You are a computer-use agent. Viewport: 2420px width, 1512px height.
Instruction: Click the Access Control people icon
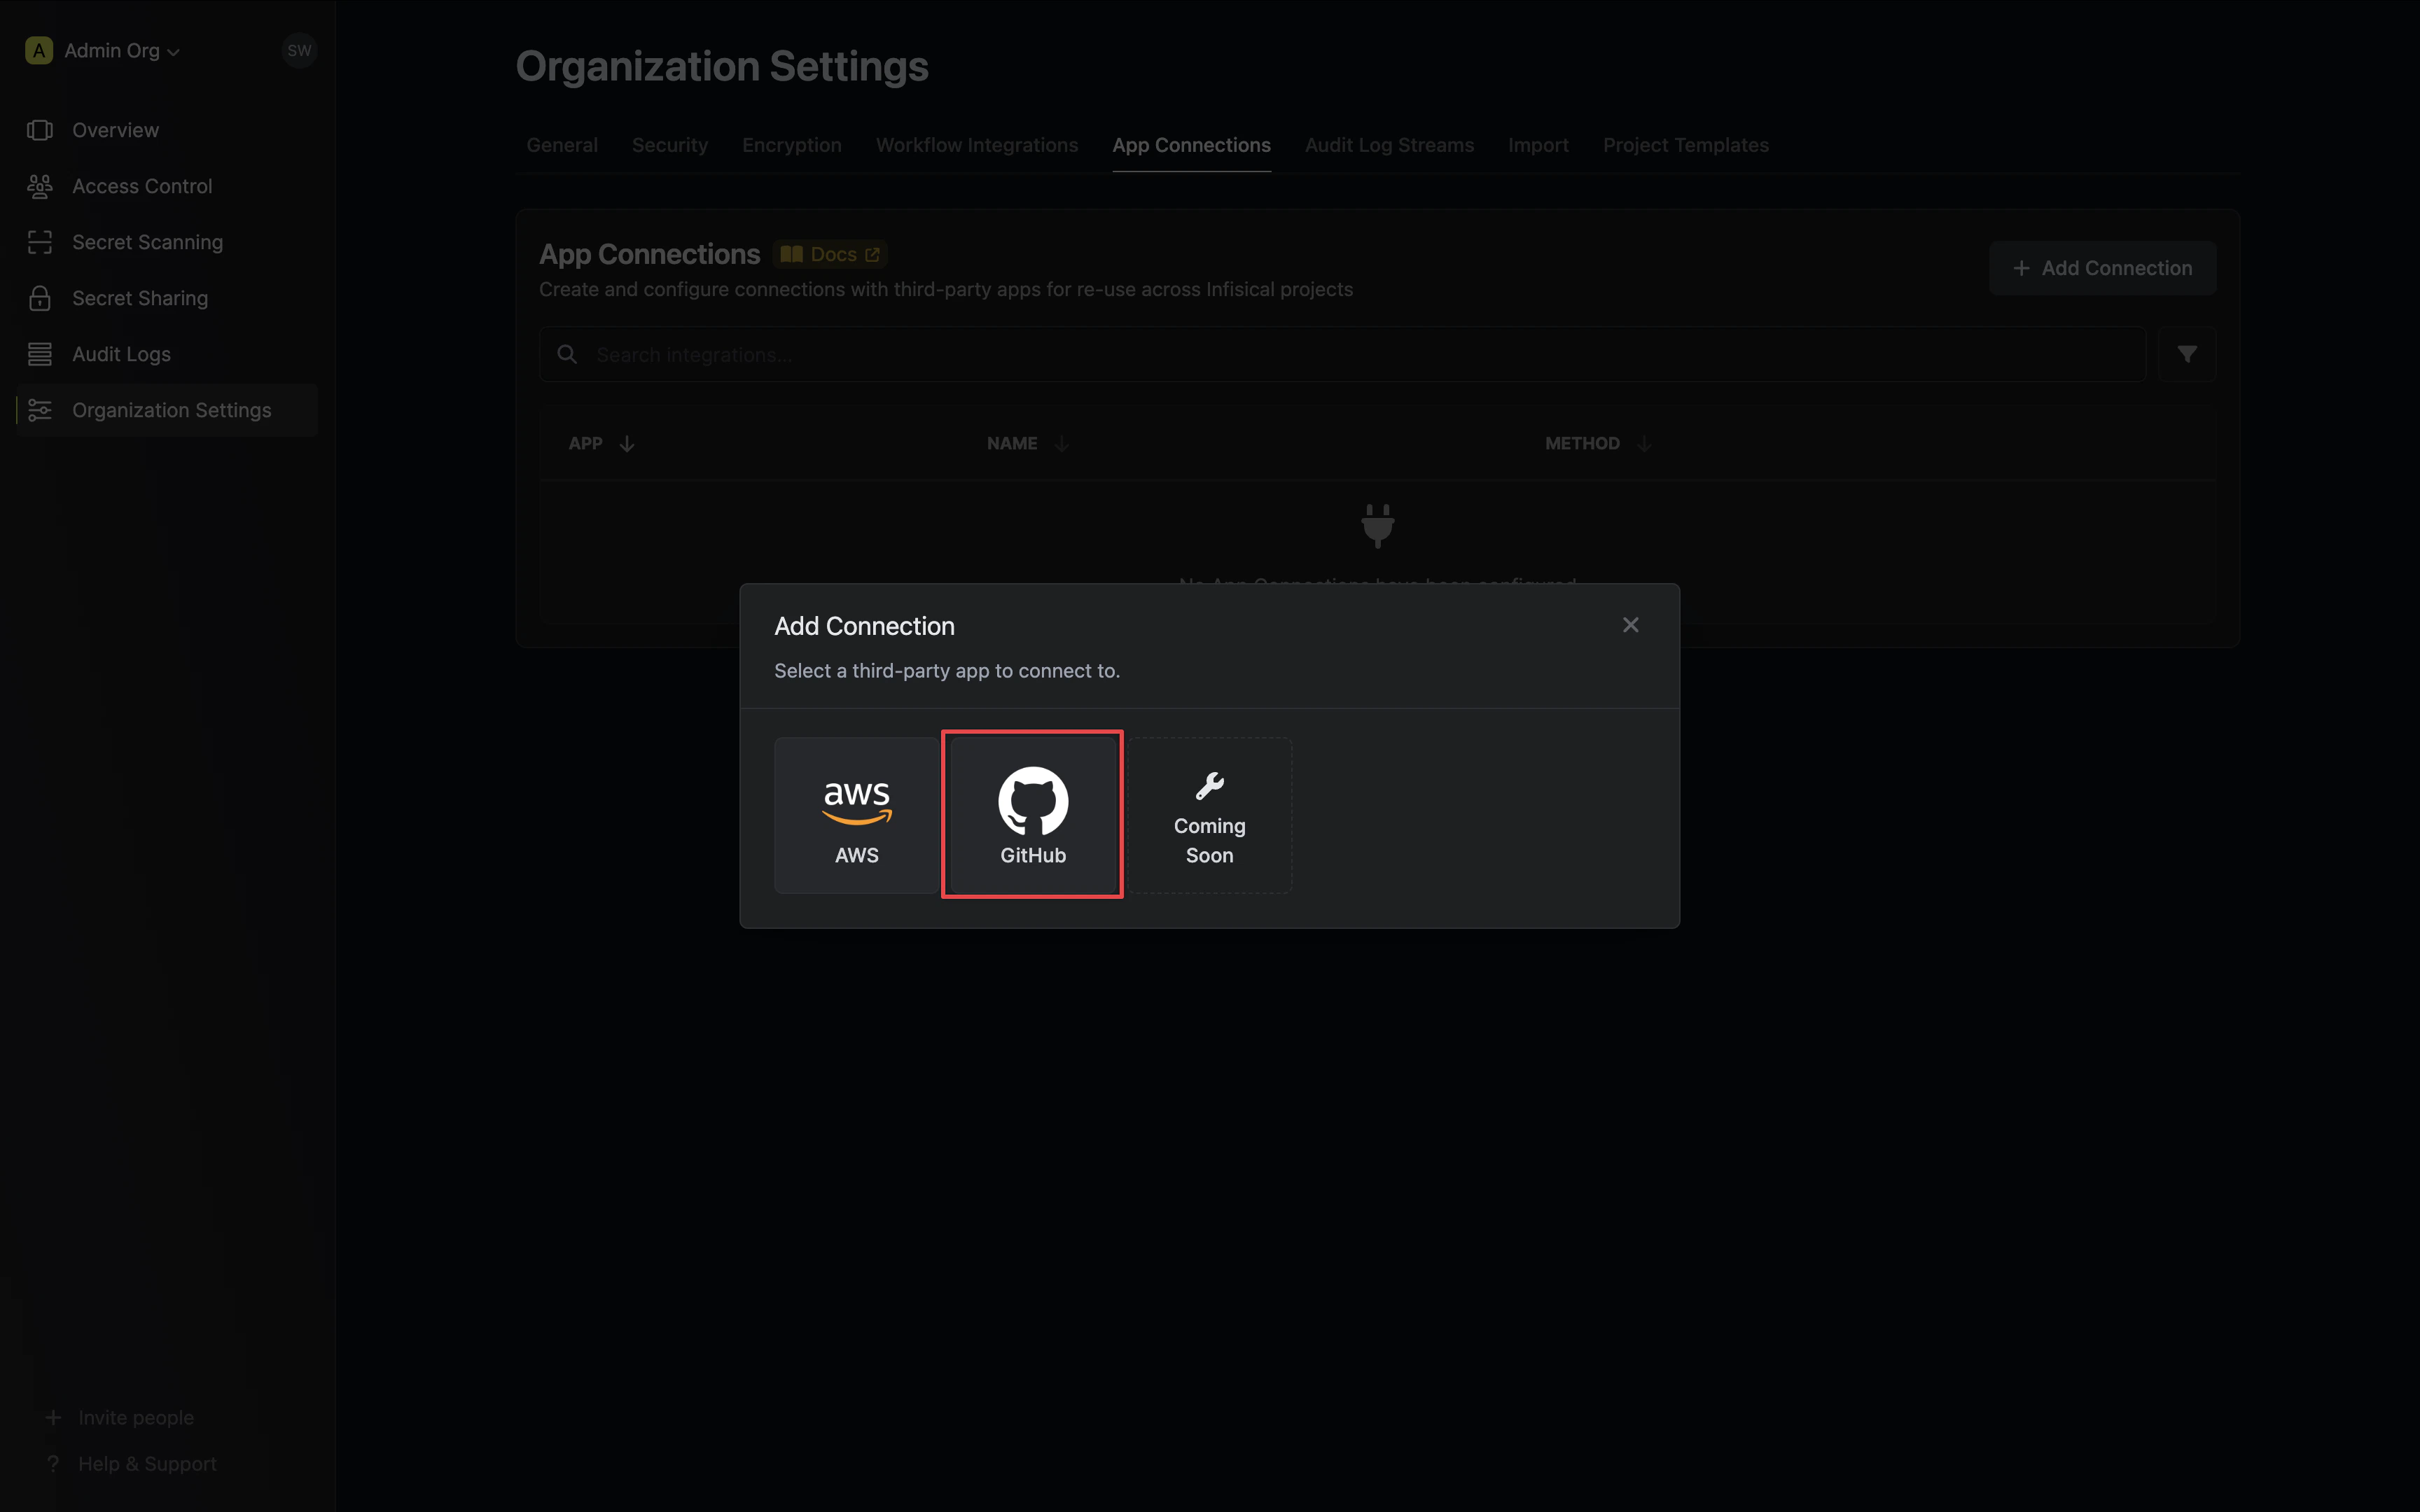[40, 186]
